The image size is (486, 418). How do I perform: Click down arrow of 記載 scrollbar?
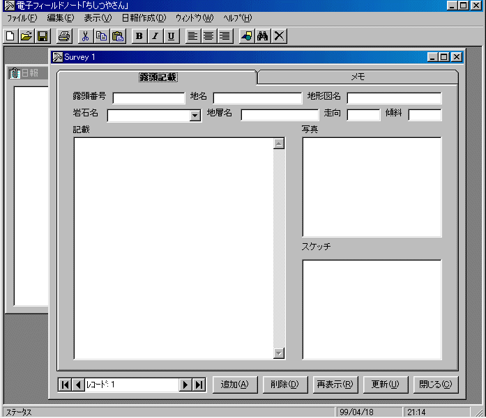coord(279,353)
